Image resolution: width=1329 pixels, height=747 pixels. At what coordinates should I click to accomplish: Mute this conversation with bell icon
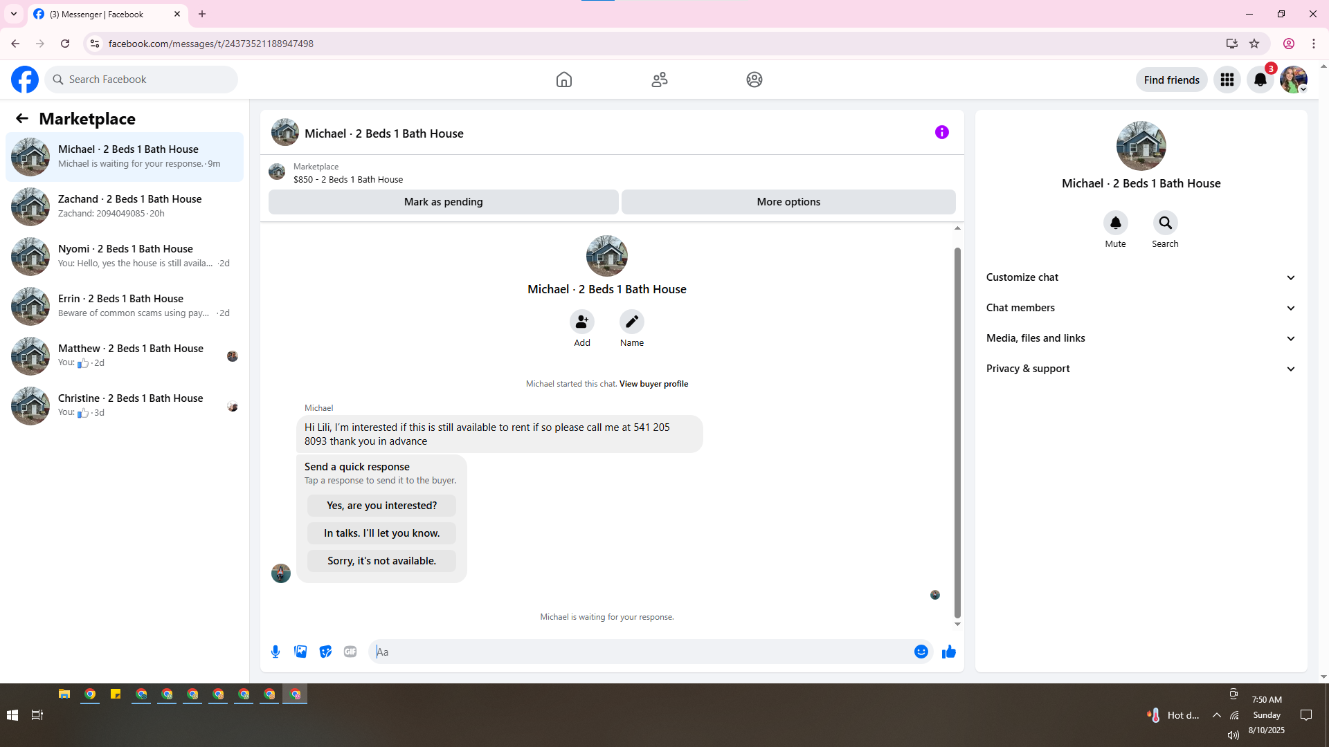click(1115, 223)
